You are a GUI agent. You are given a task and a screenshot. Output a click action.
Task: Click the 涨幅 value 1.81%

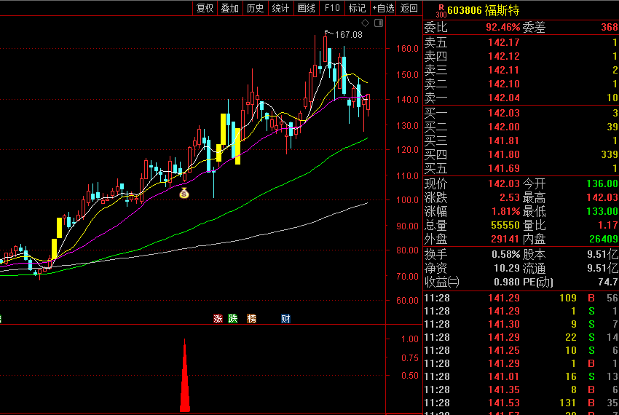pos(505,211)
